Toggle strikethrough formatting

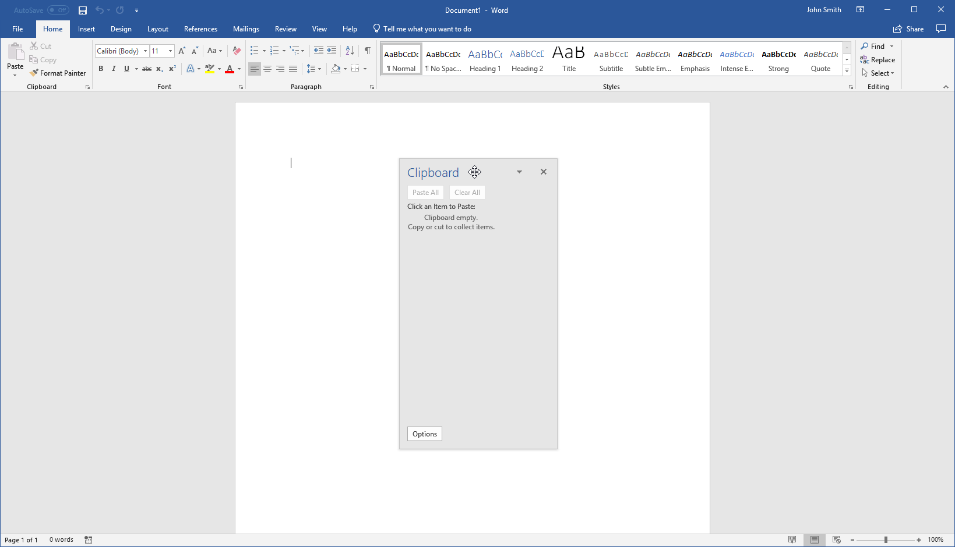click(x=147, y=69)
